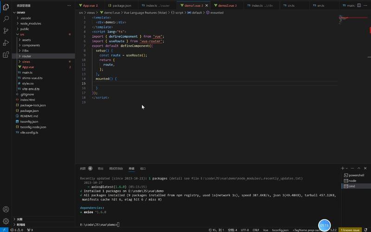The image size is (371, 232).
Task: Maximize the terminal panel size
Action: click(x=358, y=168)
